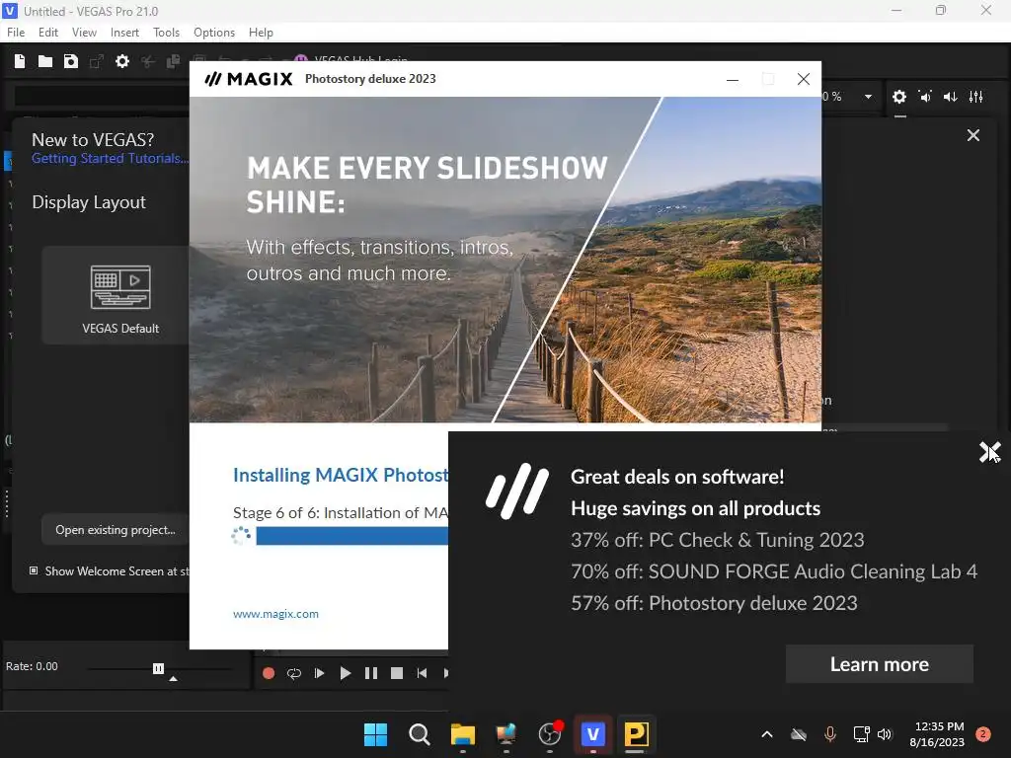Click '57% off: Photostory deluxe 2023' text
The height and width of the screenshot is (758, 1011).
(x=714, y=603)
